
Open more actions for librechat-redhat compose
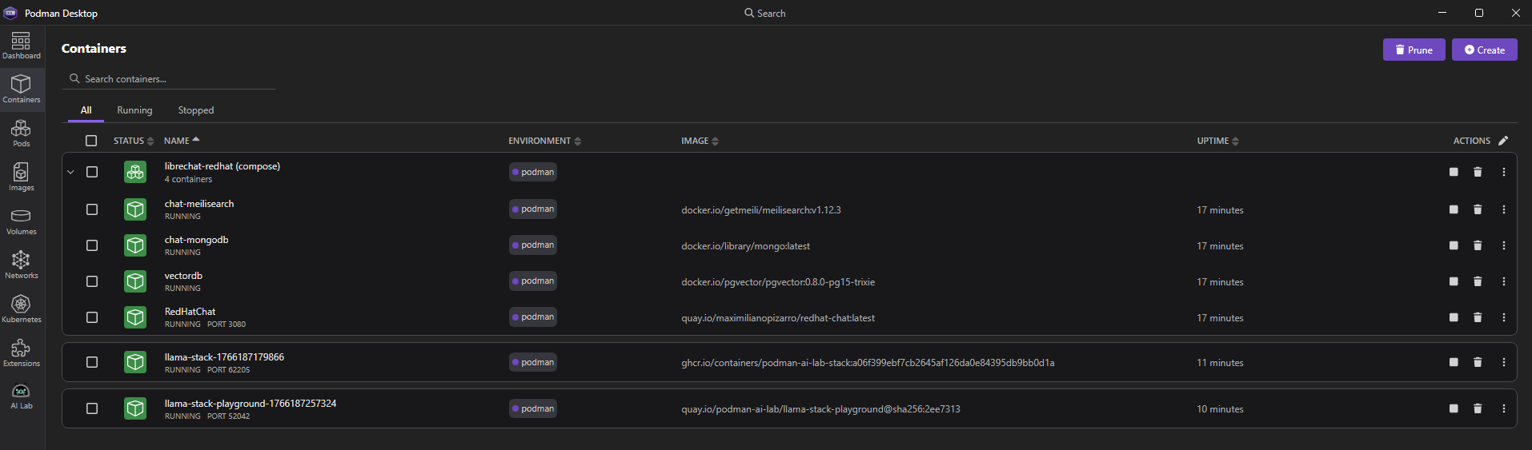coord(1504,172)
